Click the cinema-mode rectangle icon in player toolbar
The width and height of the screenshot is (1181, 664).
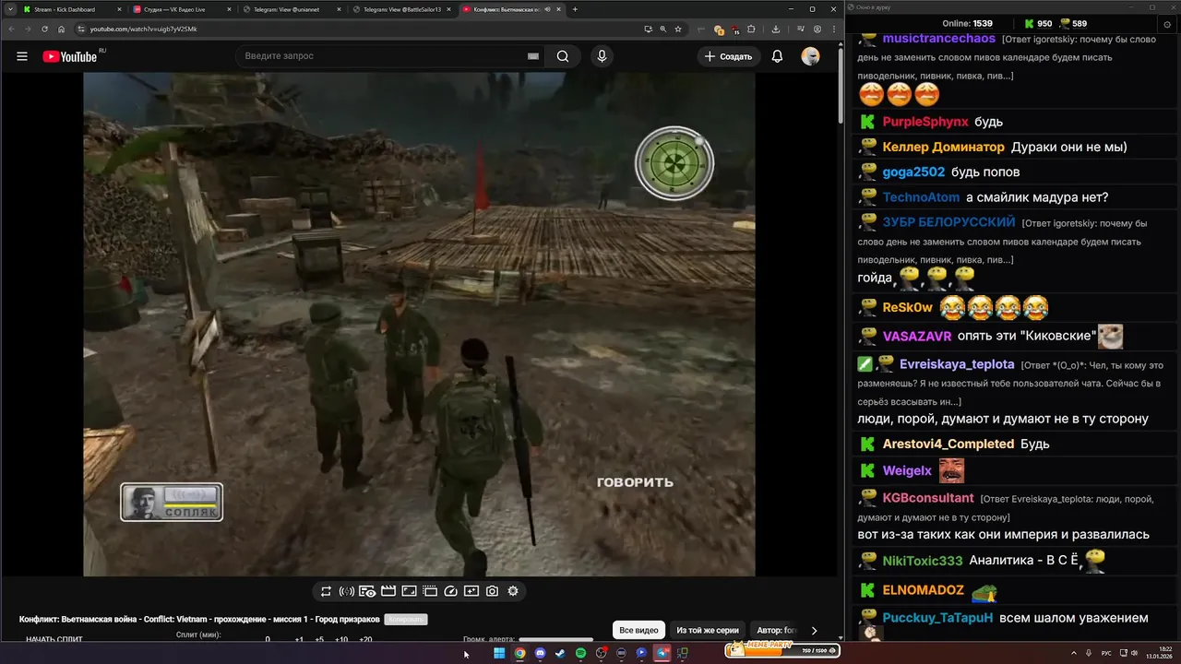tap(430, 591)
